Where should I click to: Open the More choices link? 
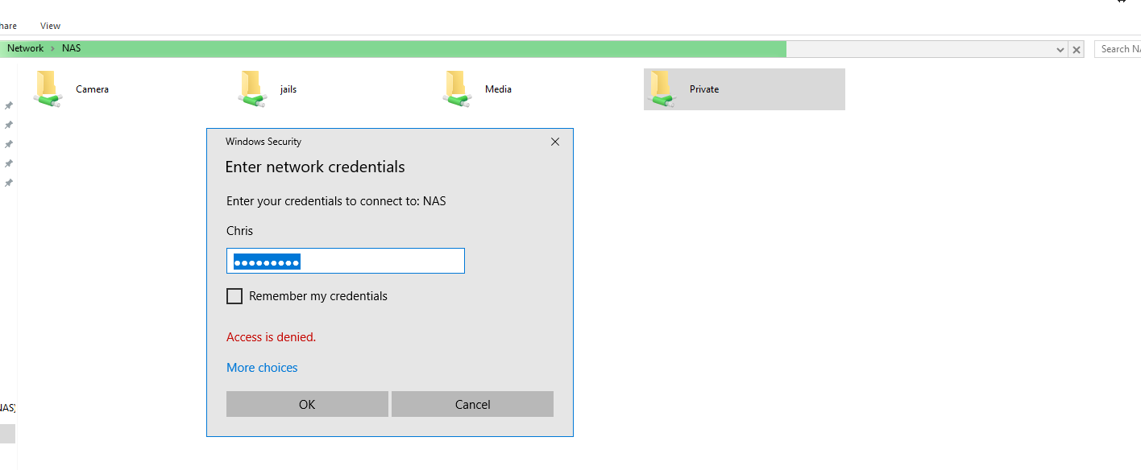coord(262,368)
